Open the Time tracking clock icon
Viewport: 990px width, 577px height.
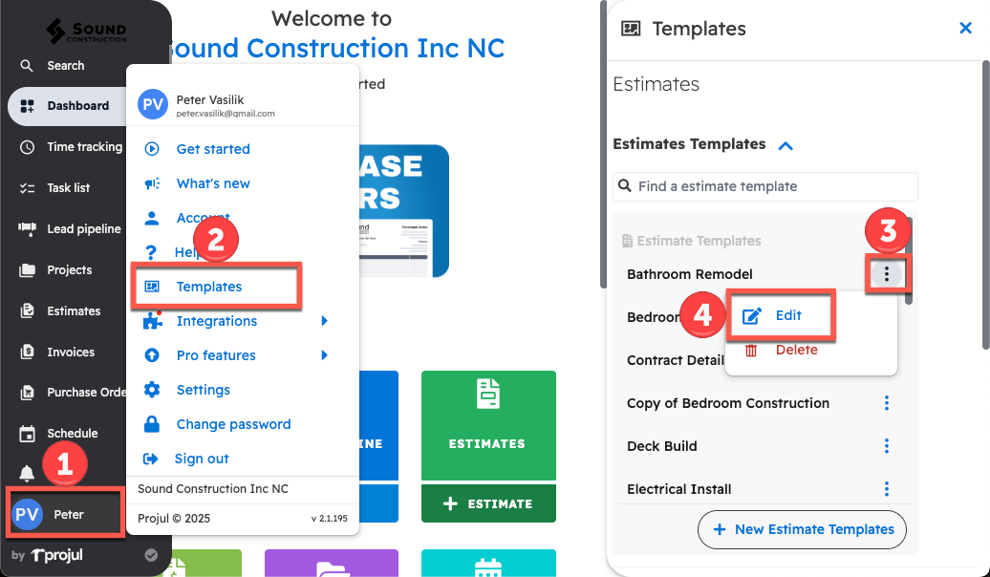[27, 147]
